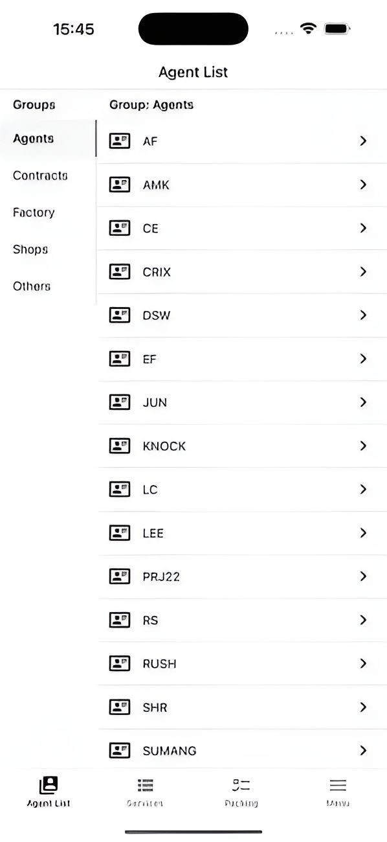Open details for DSW using its chevron
Image resolution: width=387 pixels, height=842 pixels.
point(363,315)
